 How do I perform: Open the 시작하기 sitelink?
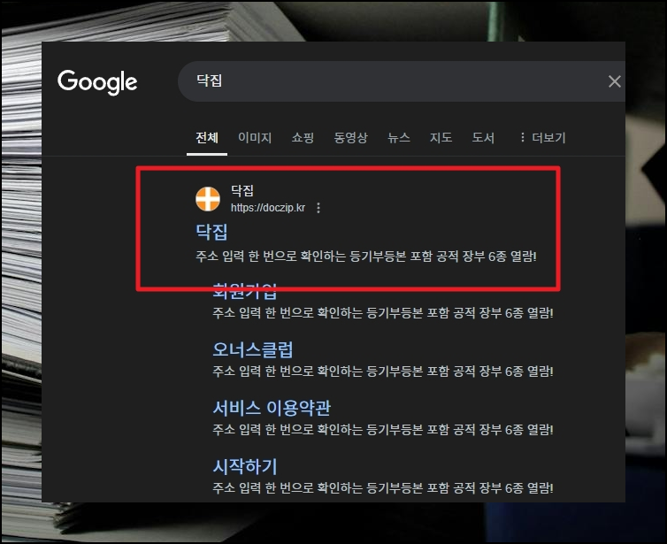click(244, 466)
